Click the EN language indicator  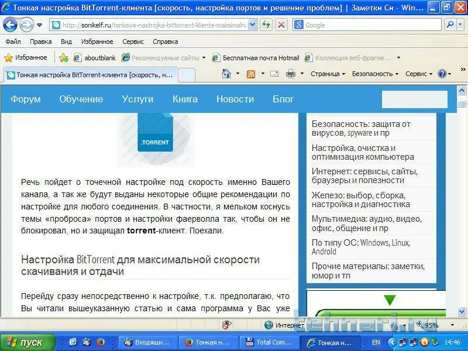(376, 342)
